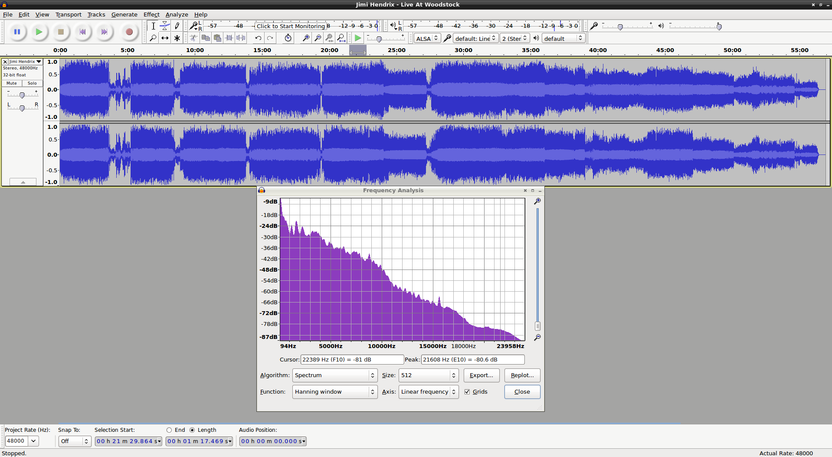Toggle the track Mute button

(x=12, y=83)
